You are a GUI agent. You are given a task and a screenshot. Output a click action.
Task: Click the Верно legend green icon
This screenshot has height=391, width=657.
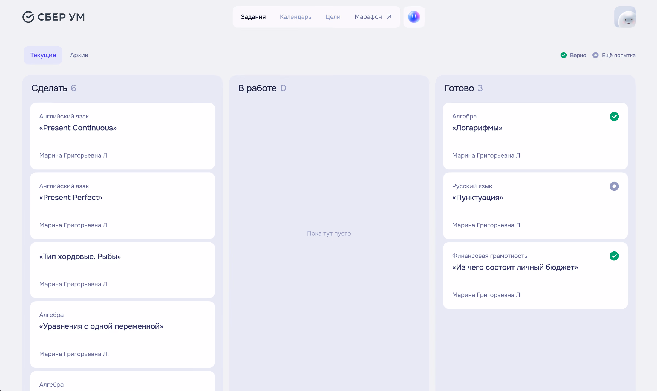(x=563, y=55)
